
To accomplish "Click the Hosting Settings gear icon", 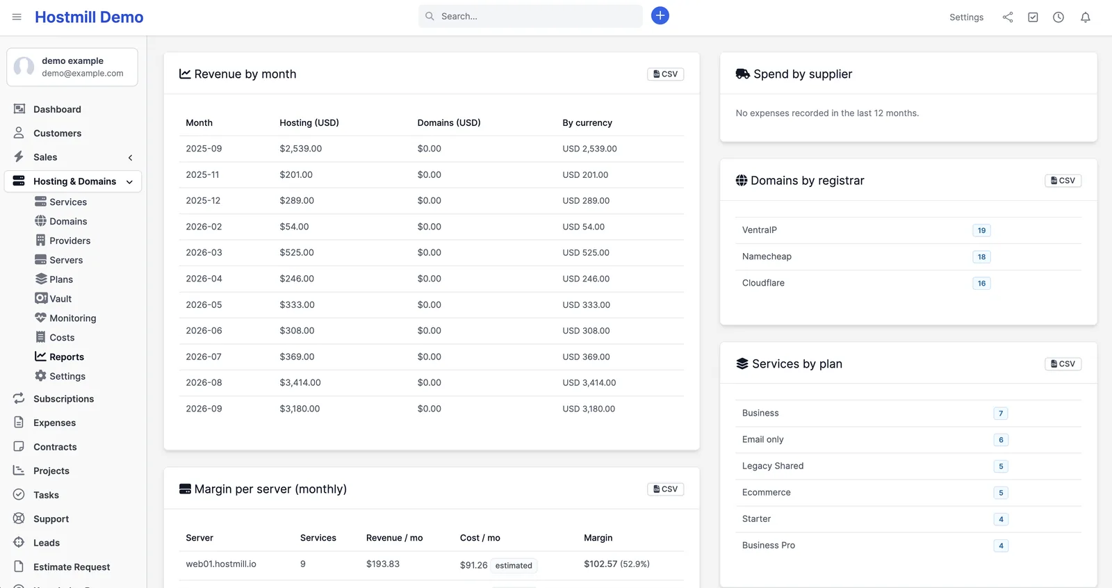I will 41,376.
